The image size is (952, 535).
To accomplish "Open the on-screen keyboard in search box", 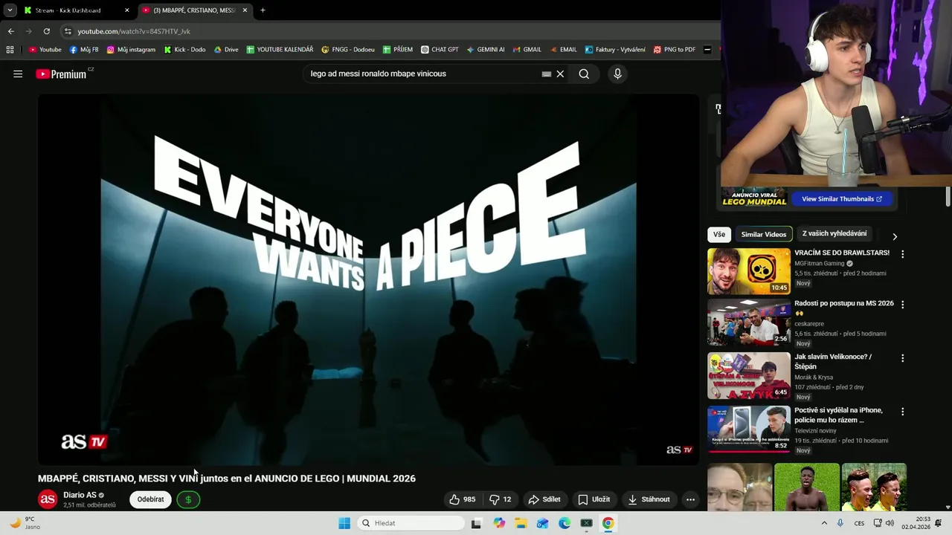I will click(547, 74).
